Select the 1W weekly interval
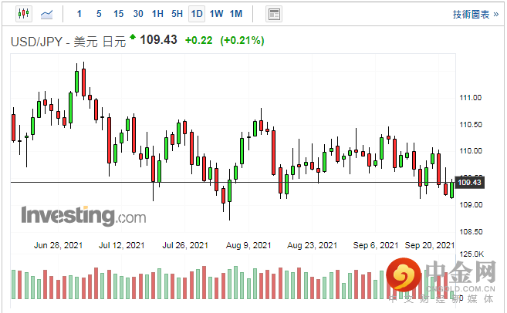The height and width of the screenshot is (313, 507). pos(217,14)
